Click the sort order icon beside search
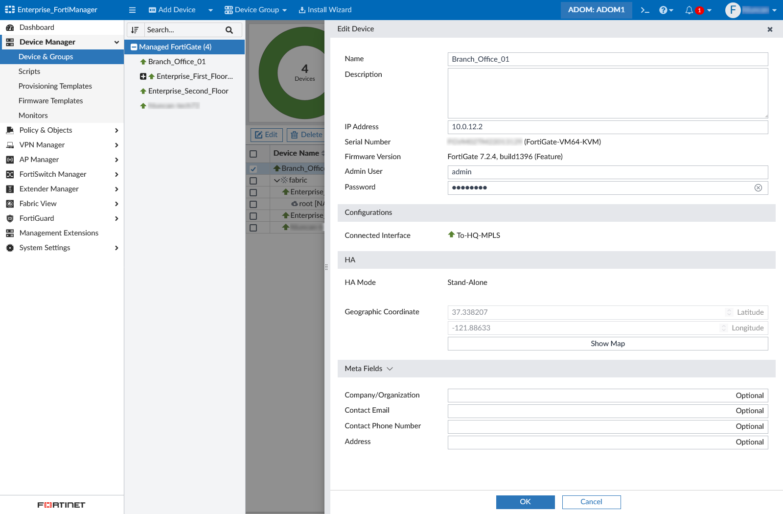Image resolution: width=783 pixels, height=514 pixels. pos(135,30)
